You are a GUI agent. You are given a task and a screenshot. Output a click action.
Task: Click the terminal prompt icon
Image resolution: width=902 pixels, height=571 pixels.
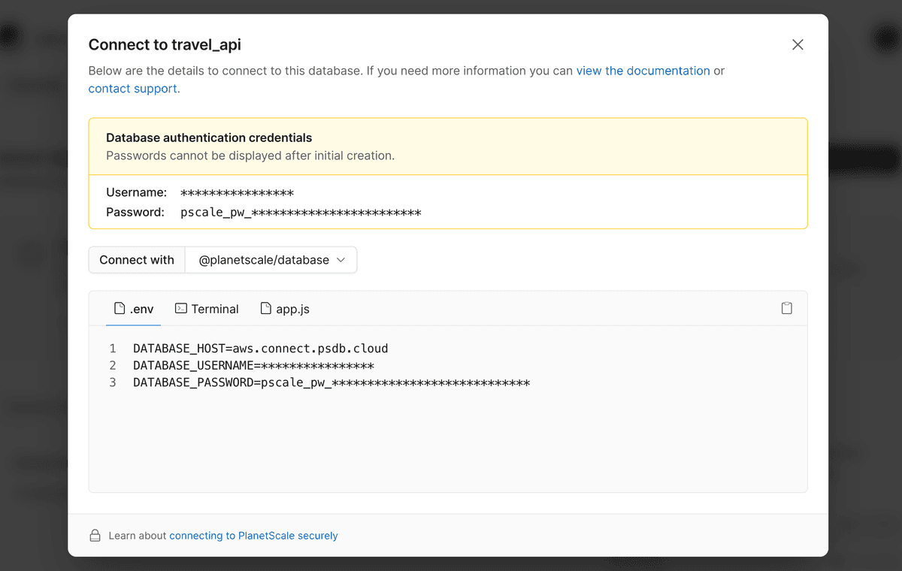pos(180,308)
